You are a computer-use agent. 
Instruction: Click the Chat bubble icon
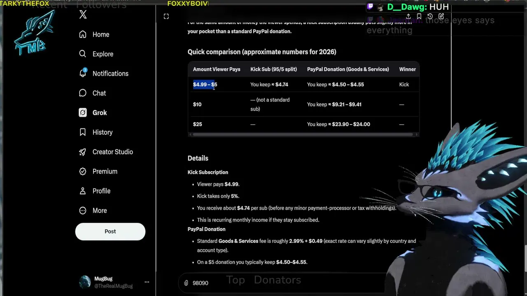(83, 93)
